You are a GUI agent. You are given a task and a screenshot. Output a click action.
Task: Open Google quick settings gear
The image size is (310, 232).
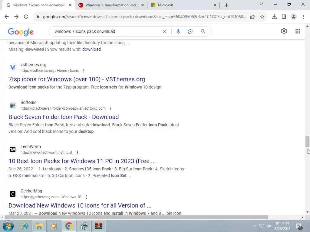284,31
